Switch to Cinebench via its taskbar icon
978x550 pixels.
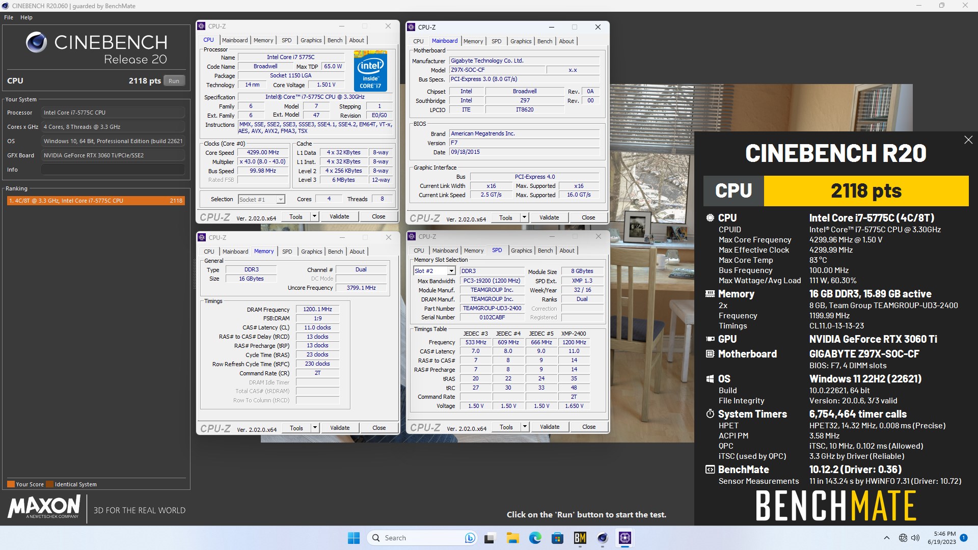point(603,538)
